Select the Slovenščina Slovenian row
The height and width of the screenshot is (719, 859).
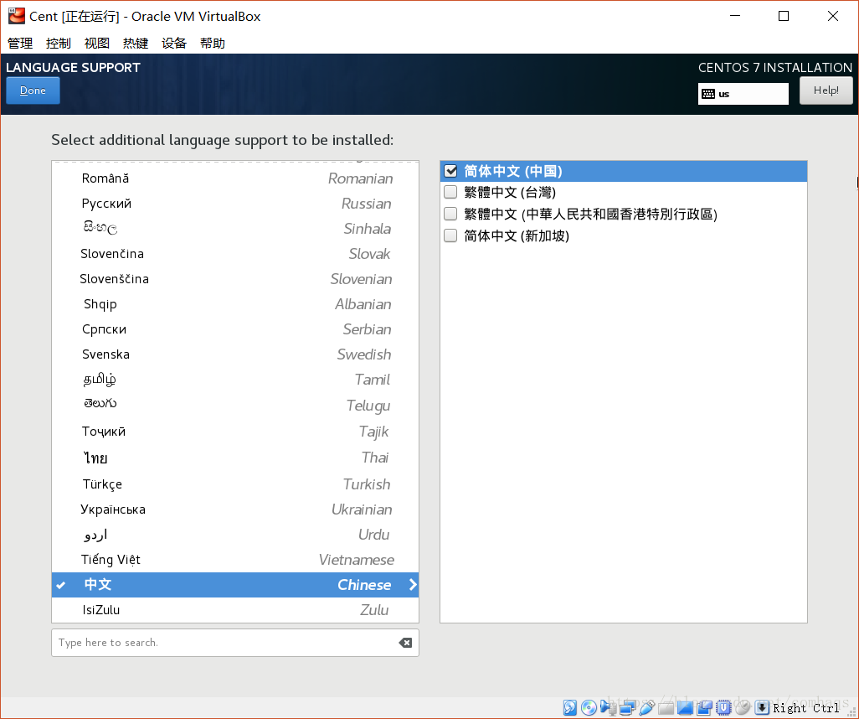(235, 279)
